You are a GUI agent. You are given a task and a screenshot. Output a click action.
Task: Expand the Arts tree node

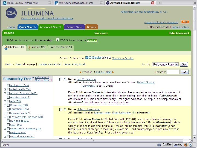click(x=5, y=101)
